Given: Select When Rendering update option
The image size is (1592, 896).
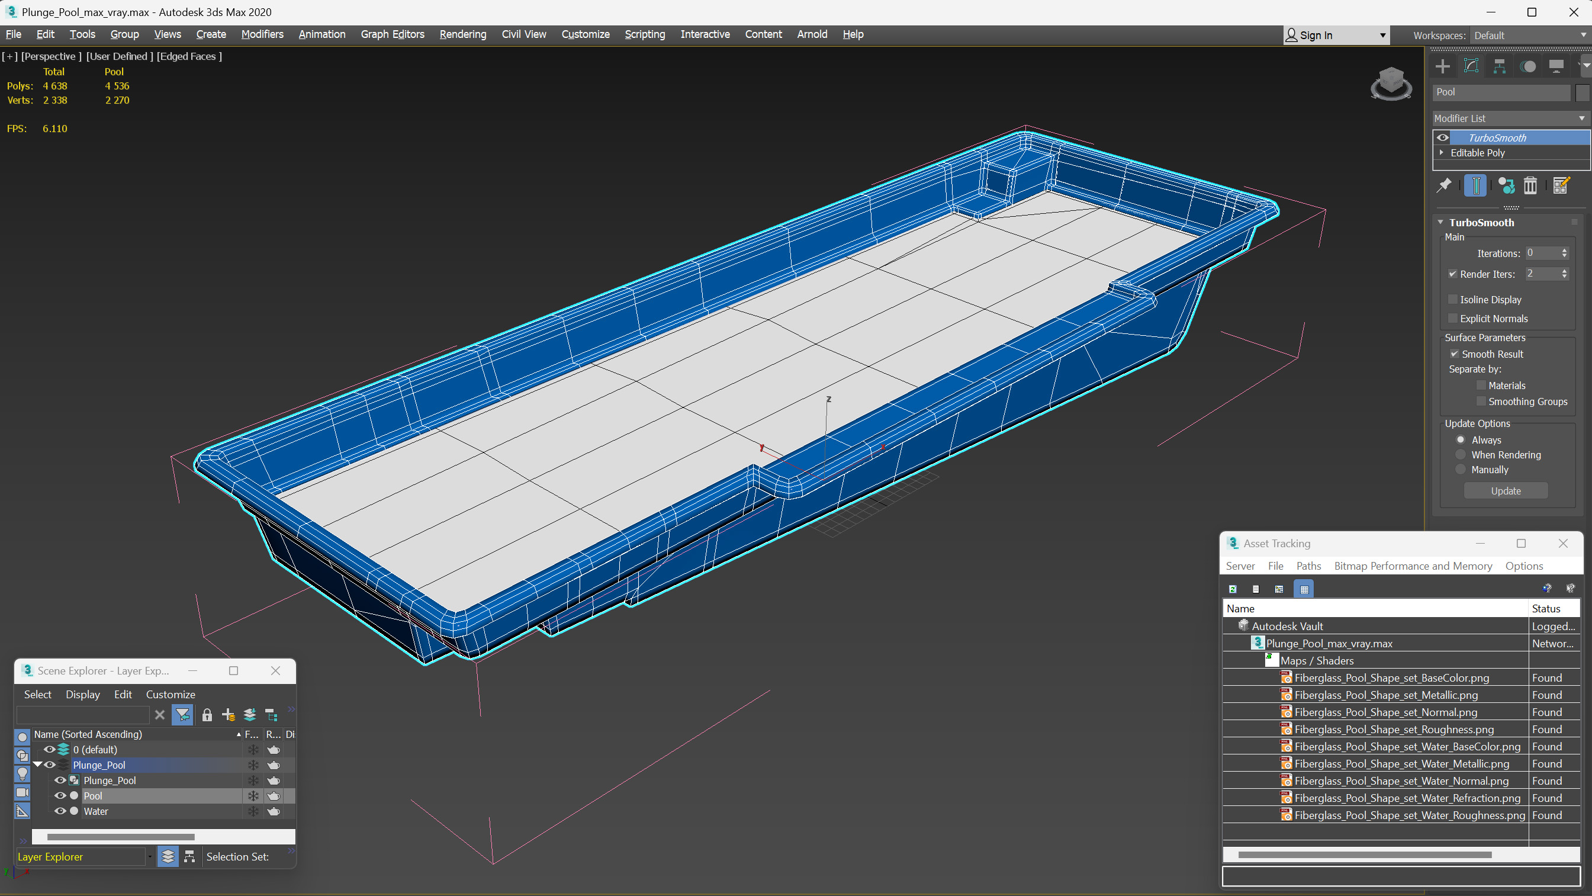Looking at the screenshot, I should [1461, 455].
